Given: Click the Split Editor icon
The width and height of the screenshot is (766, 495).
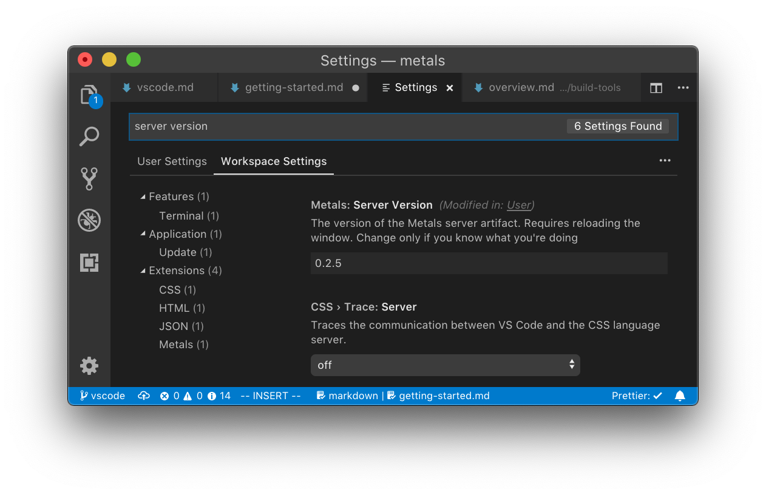Looking at the screenshot, I should [x=656, y=87].
